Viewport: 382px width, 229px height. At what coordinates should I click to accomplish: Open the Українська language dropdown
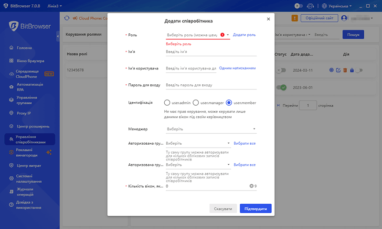[x=337, y=6]
